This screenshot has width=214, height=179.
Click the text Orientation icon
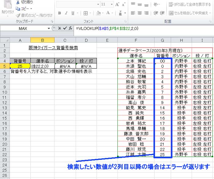[156, 5]
